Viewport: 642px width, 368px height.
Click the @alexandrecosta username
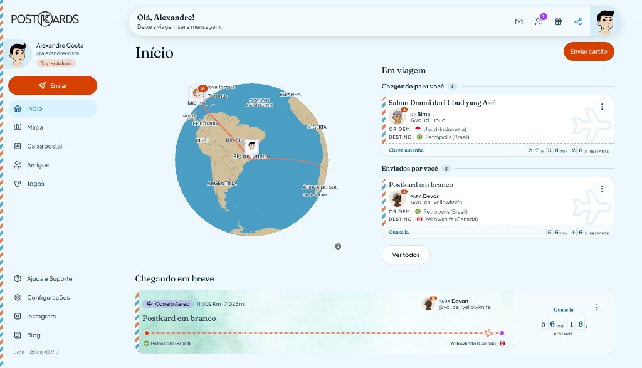[x=58, y=53]
